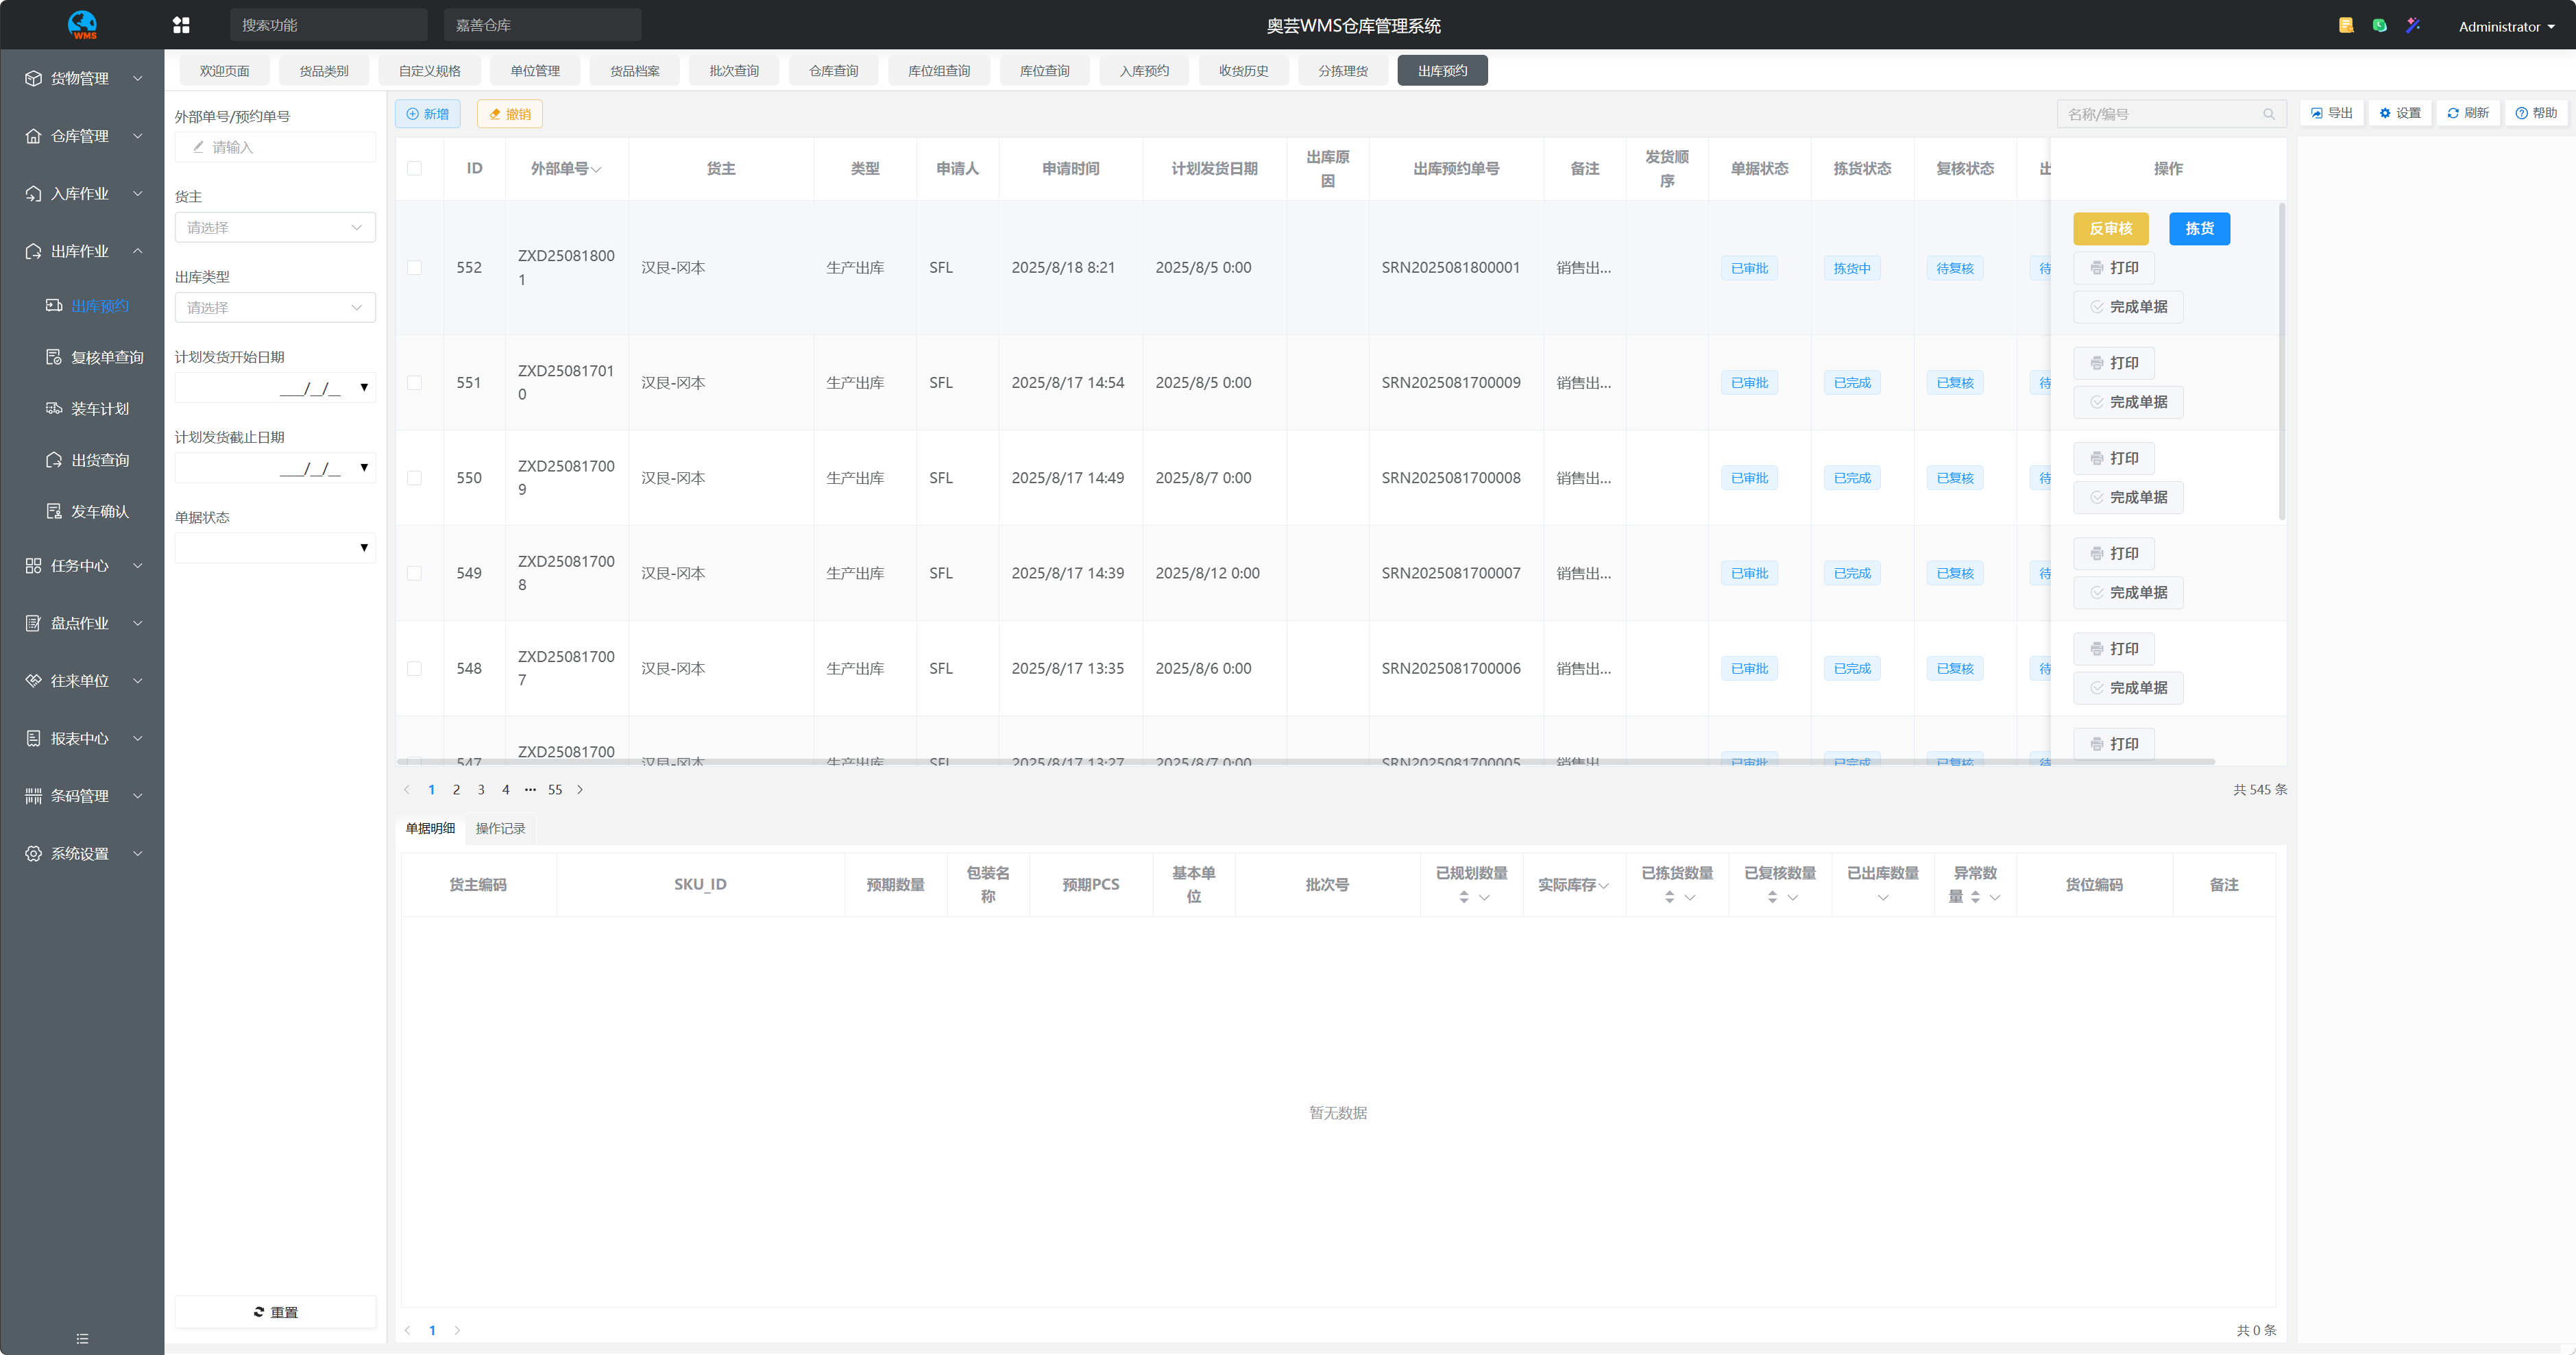
Task: Click the search magnifier in 名称/编号 field
Action: pyautogui.click(x=2269, y=114)
